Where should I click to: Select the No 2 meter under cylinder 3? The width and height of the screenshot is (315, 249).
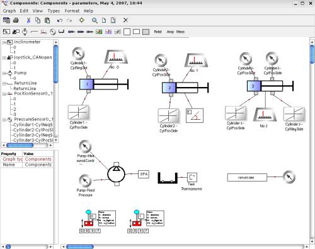pos(265,115)
